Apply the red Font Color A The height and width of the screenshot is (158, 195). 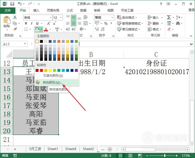pyautogui.click(x=46, y=29)
